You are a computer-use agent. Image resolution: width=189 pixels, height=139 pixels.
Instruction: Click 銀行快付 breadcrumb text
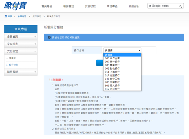pos(37,16)
